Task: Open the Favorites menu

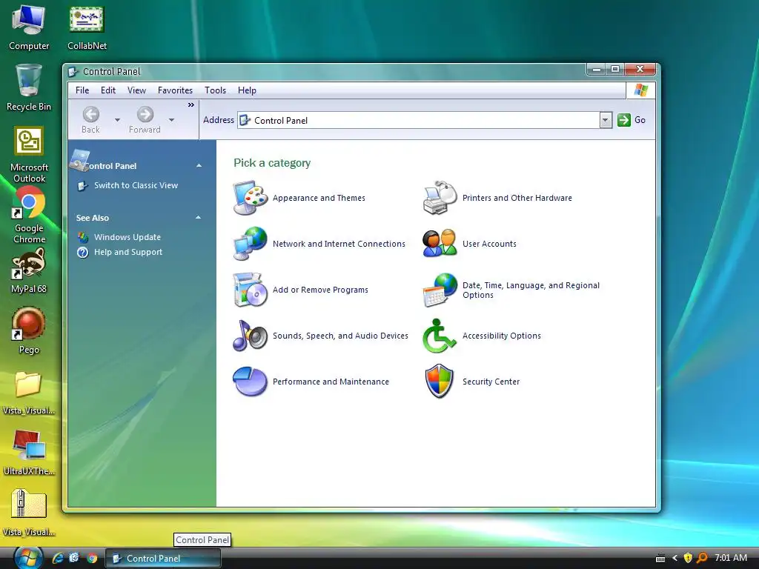Action: point(175,90)
